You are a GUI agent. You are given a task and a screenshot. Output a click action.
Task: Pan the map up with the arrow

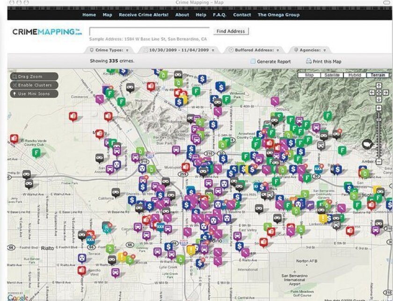[x=378, y=86]
